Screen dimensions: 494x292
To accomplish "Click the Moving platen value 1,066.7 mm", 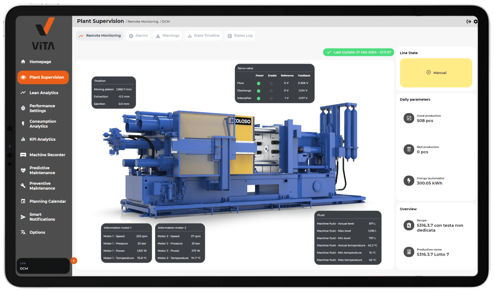I will (x=124, y=89).
